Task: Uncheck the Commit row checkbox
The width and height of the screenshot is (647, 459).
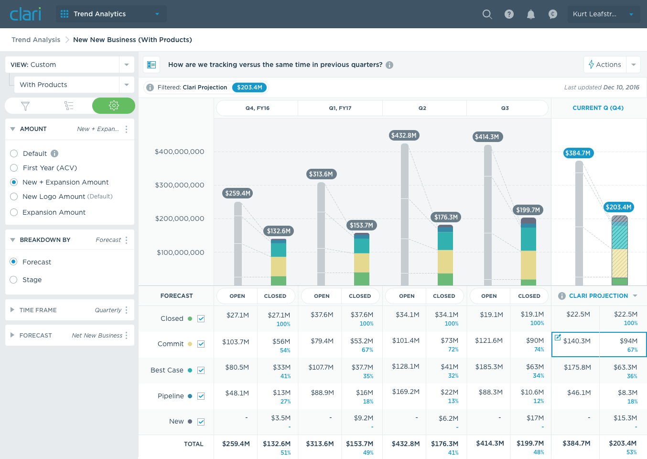Action: coord(201,344)
